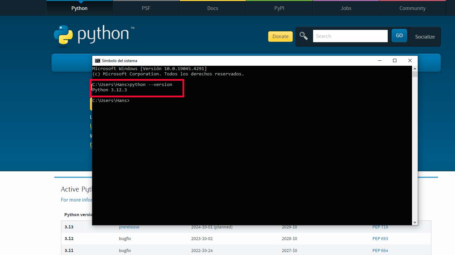Switch to the Docs tab
Viewport: 455px width, 255px height.
[x=213, y=8]
